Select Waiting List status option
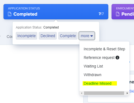 pyautogui.click(x=93, y=66)
